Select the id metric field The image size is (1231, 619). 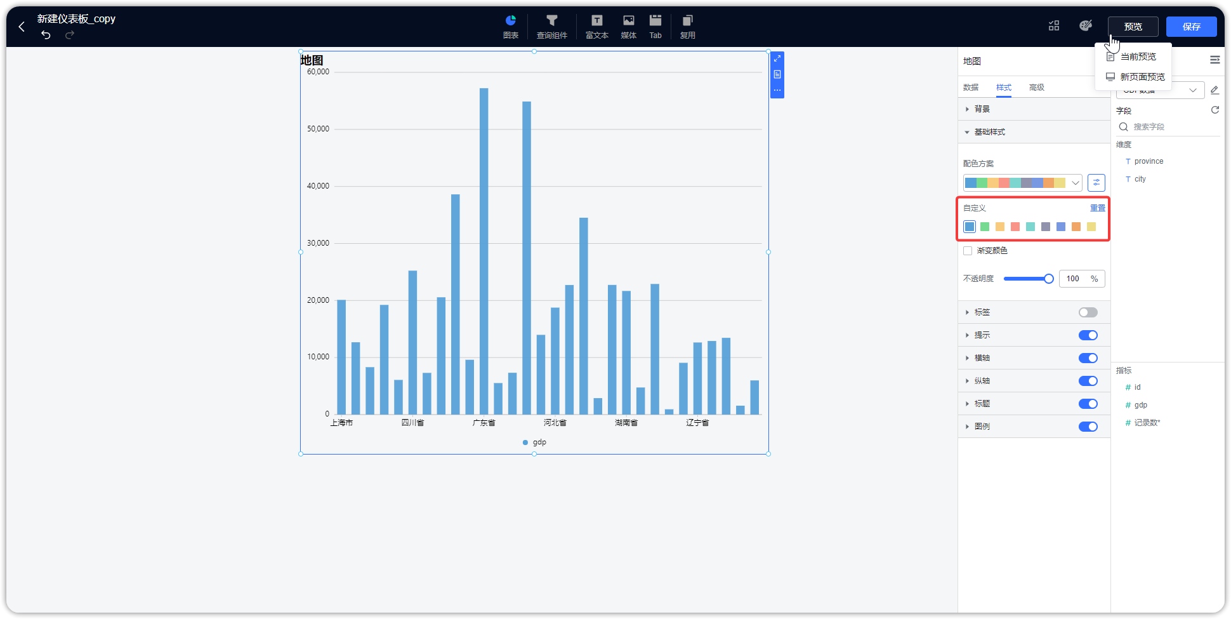point(1137,387)
